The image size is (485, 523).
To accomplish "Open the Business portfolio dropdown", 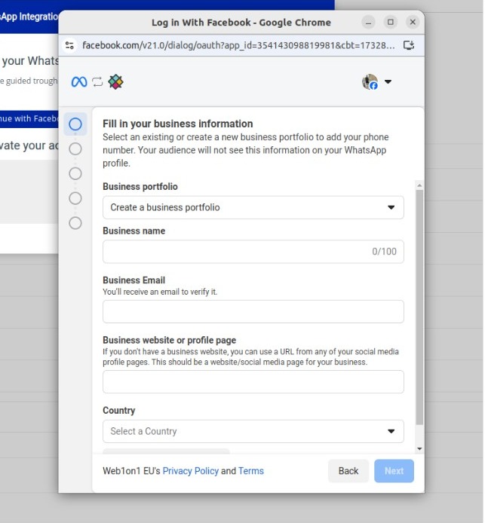I will click(x=253, y=207).
